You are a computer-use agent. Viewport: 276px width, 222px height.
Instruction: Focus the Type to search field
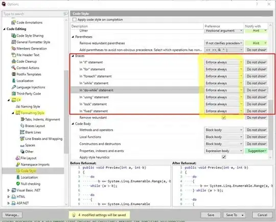[35, 14]
